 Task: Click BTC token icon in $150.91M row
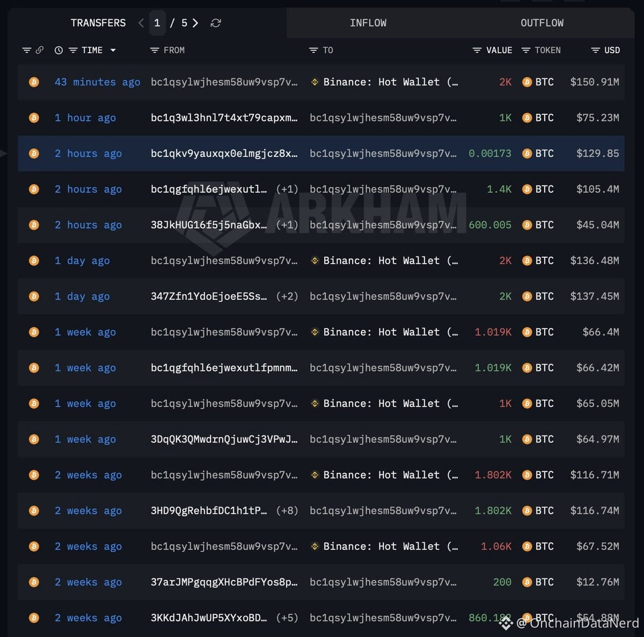527,82
